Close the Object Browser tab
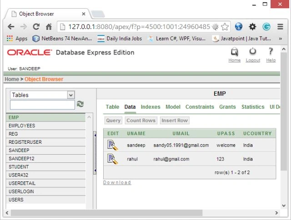The width and height of the screenshot is (291, 220). tap(84, 14)
